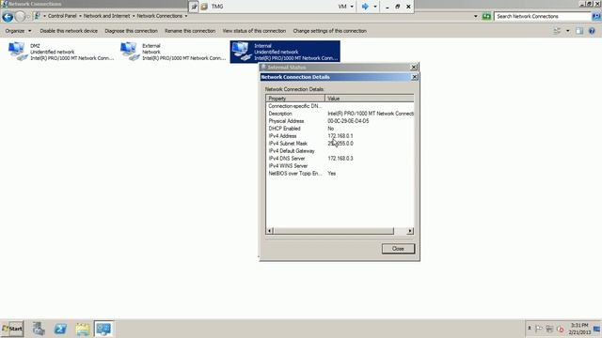
Task: Click the horizontal scrollbar left arrow
Action: [x=270, y=231]
